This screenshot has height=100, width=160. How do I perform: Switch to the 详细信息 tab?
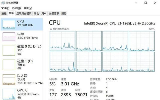[54, 13]
